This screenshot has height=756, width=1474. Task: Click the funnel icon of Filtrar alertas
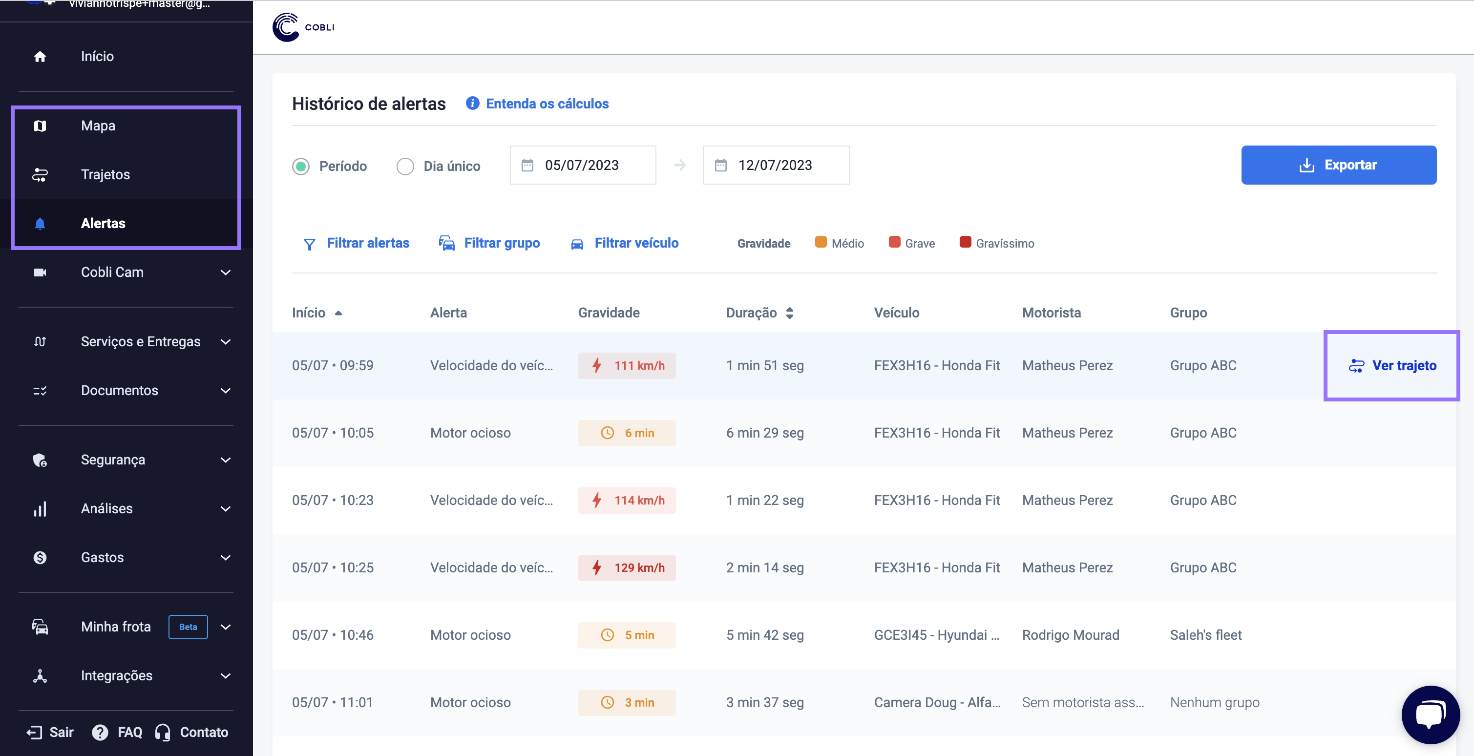(309, 244)
